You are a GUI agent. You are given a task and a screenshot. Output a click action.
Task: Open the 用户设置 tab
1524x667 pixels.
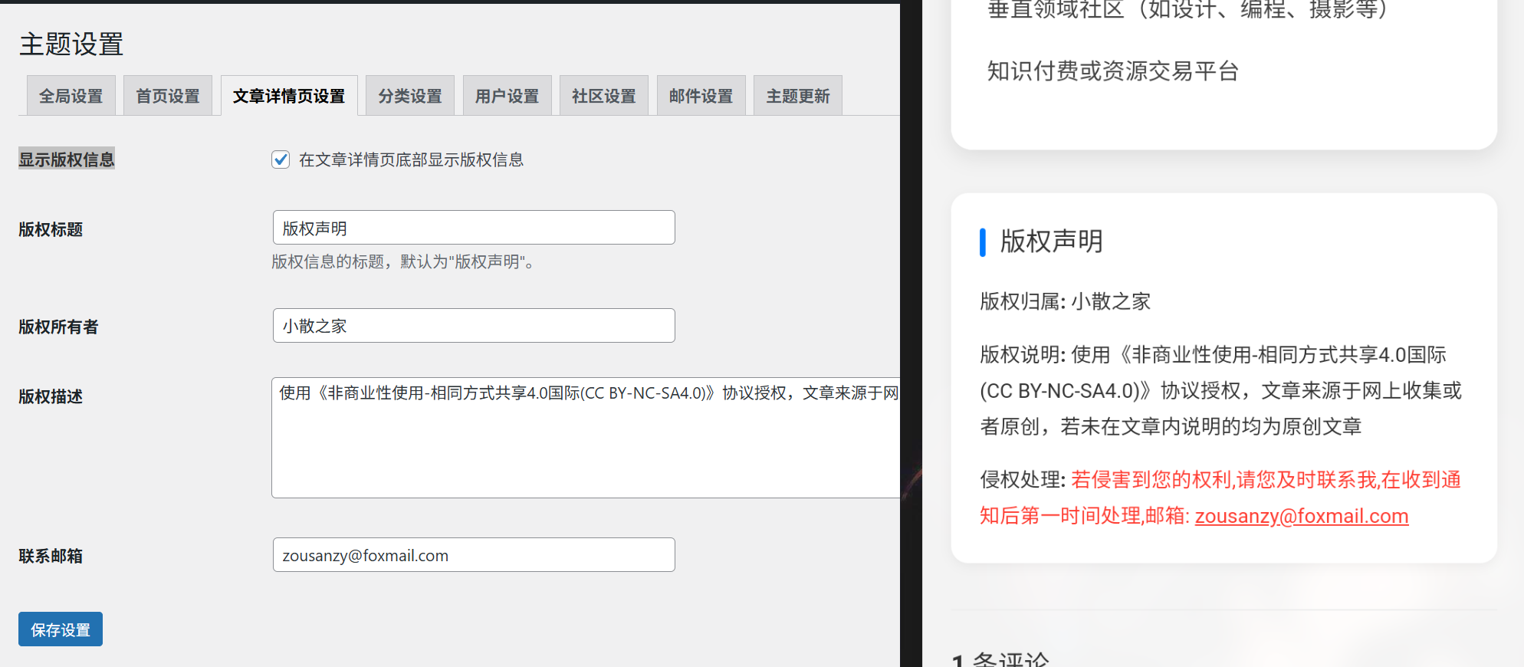pyautogui.click(x=507, y=96)
